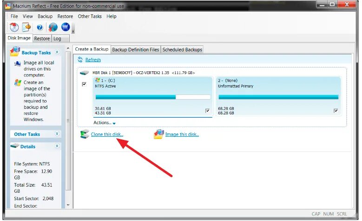Image resolution: width=362 pixels, height=221 pixels.
Task: Click the Image all local drives icon
Action: 18,63
